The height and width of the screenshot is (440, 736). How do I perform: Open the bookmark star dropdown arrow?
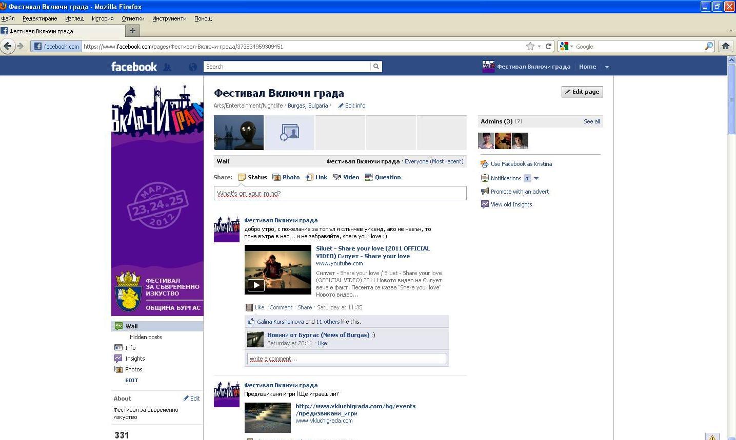539,46
